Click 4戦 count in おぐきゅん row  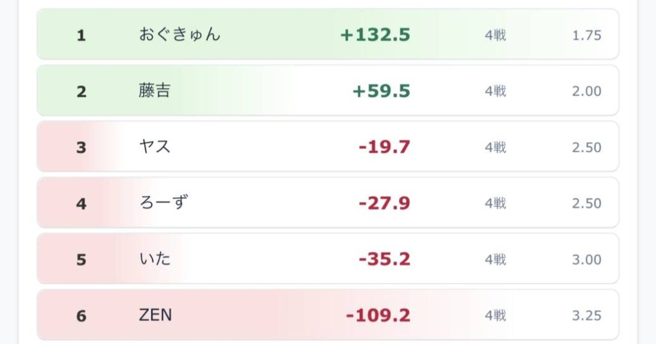(x=495, y=35)
